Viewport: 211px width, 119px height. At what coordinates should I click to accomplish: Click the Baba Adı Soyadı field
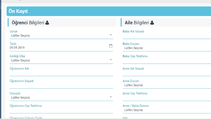[x=167, y=36]
